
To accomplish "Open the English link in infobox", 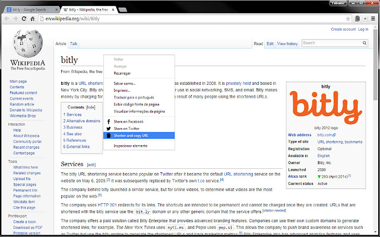I will (324, 156).
